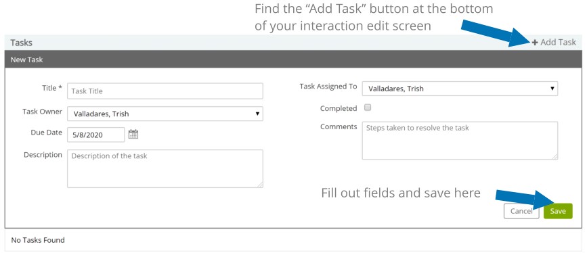
Task: Cancel the new task form
Action: tap(521, 211)
